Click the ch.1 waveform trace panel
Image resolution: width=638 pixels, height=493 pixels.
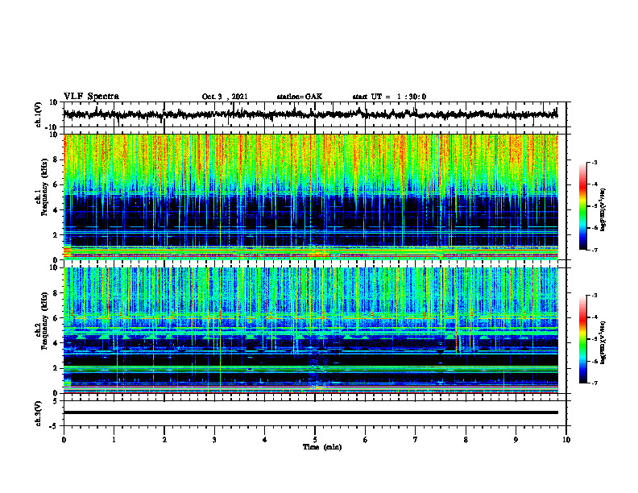click(314, 114)
